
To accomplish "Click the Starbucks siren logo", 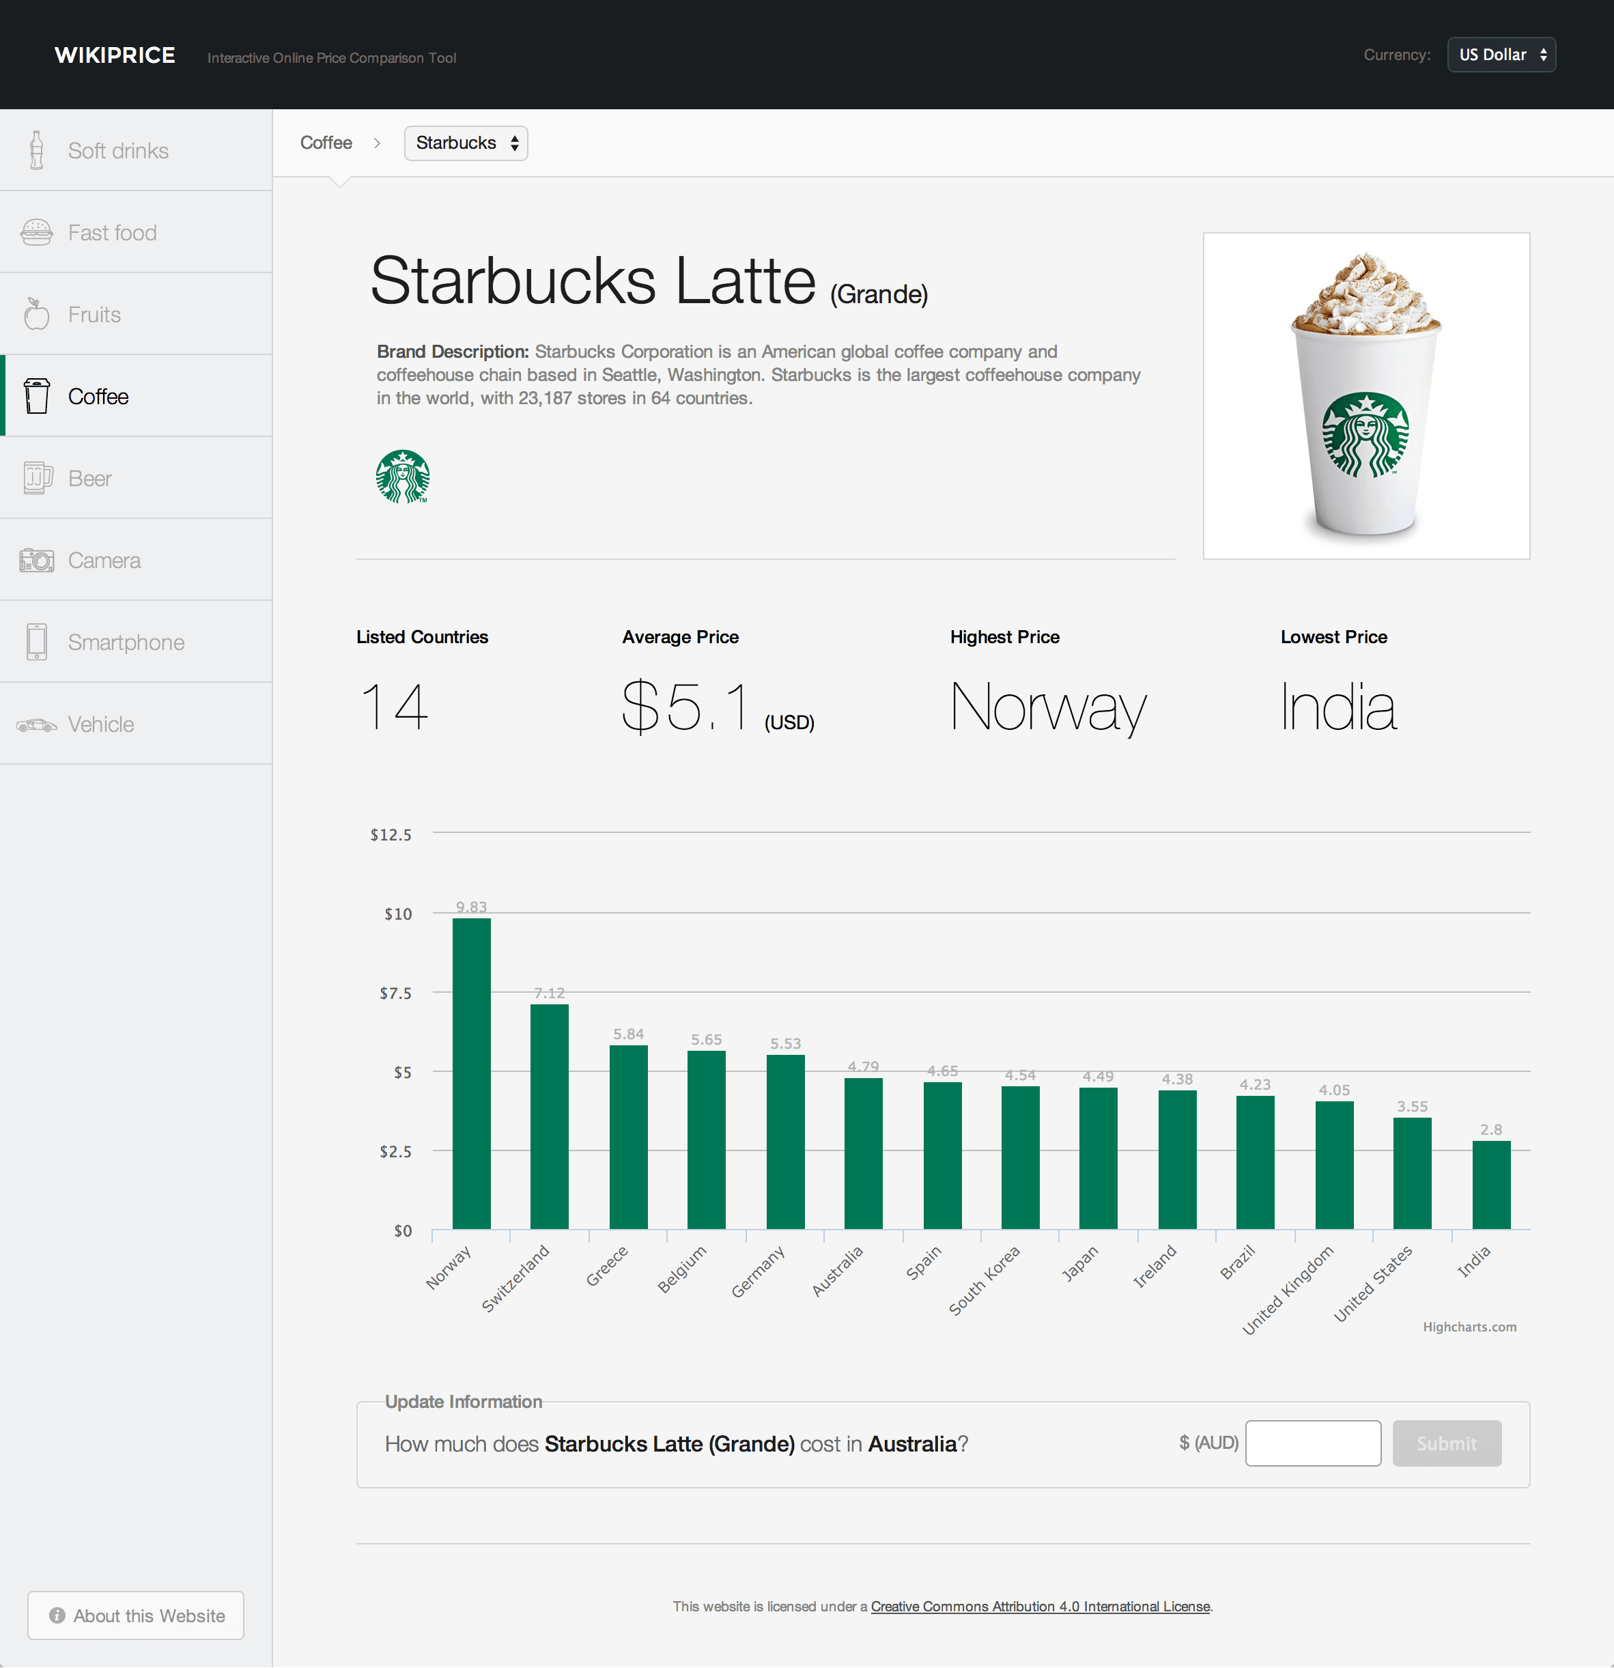I will 403,476.
